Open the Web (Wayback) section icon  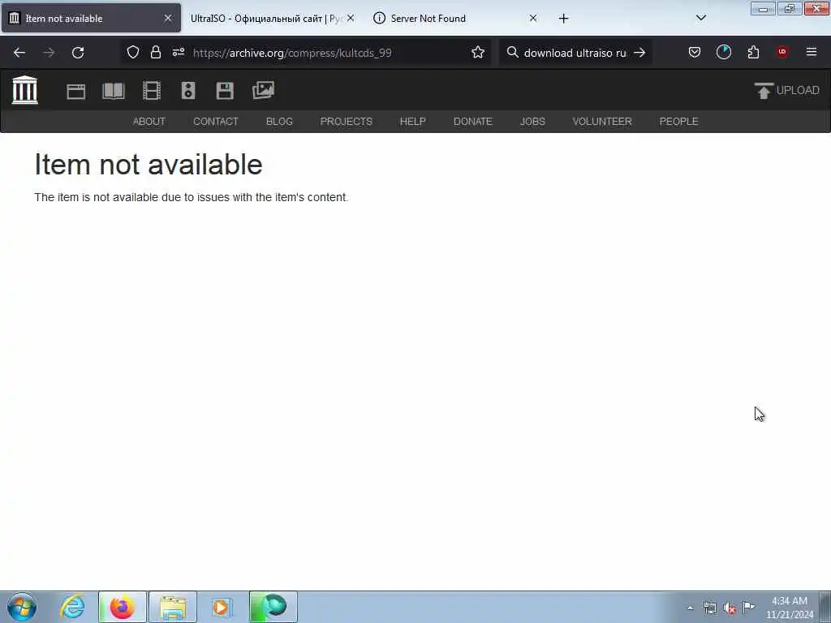tap(75, 91)
